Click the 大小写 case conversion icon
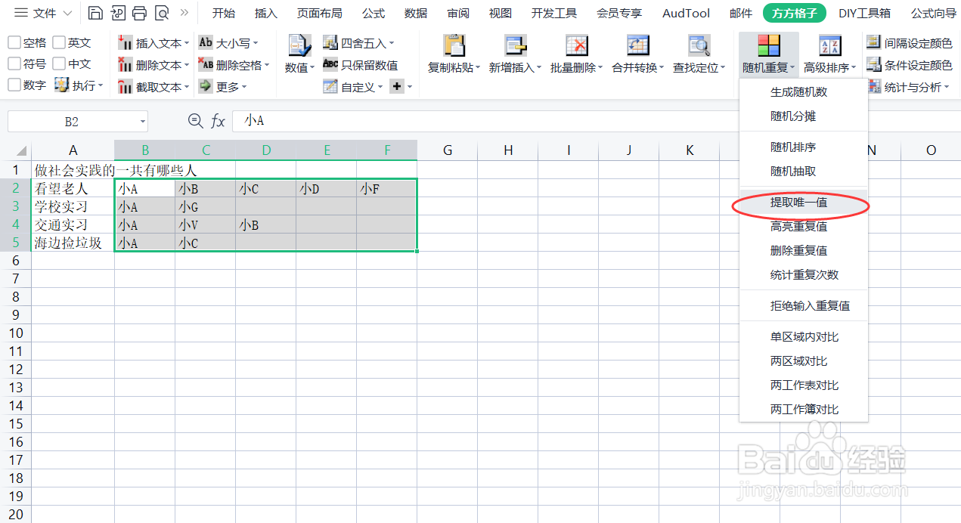The image size is (961, 523). (205, 42)
